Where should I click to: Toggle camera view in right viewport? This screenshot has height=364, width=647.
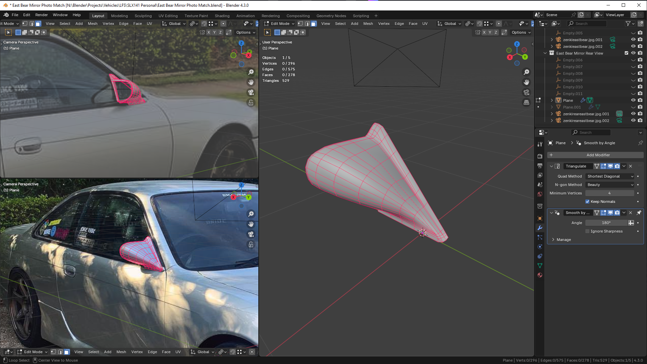(526, 92)
